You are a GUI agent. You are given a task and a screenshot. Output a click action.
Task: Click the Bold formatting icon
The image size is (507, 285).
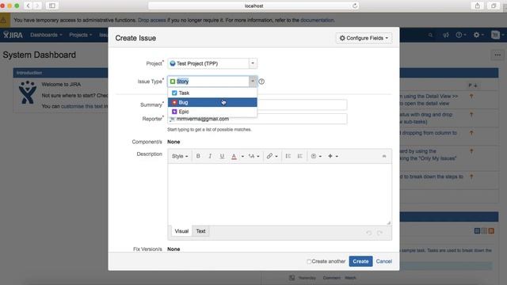tap(198, 156)
